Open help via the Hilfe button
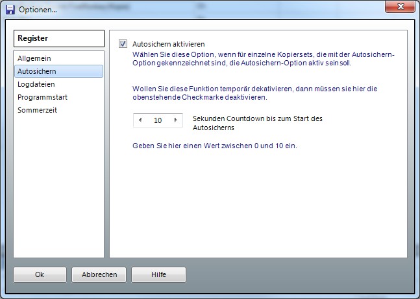The image size is (420, 299). (158, 274)
